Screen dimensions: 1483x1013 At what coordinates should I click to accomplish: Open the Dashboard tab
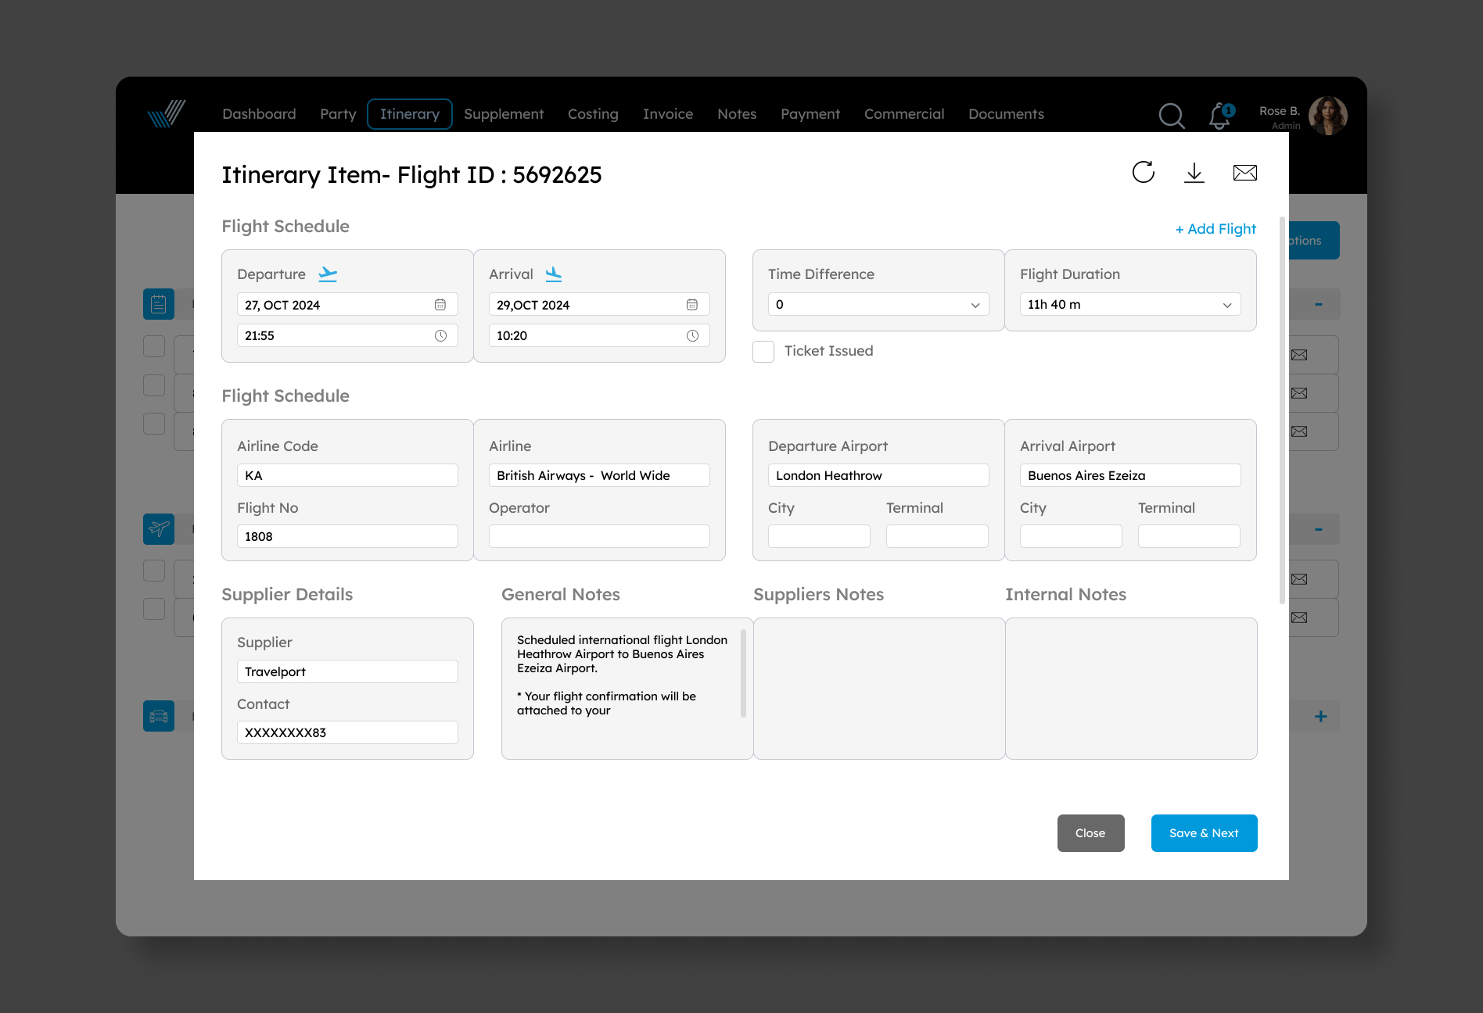tap(259, 114)
